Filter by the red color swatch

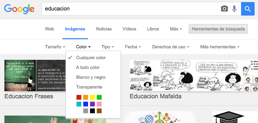tap(79, 97)
